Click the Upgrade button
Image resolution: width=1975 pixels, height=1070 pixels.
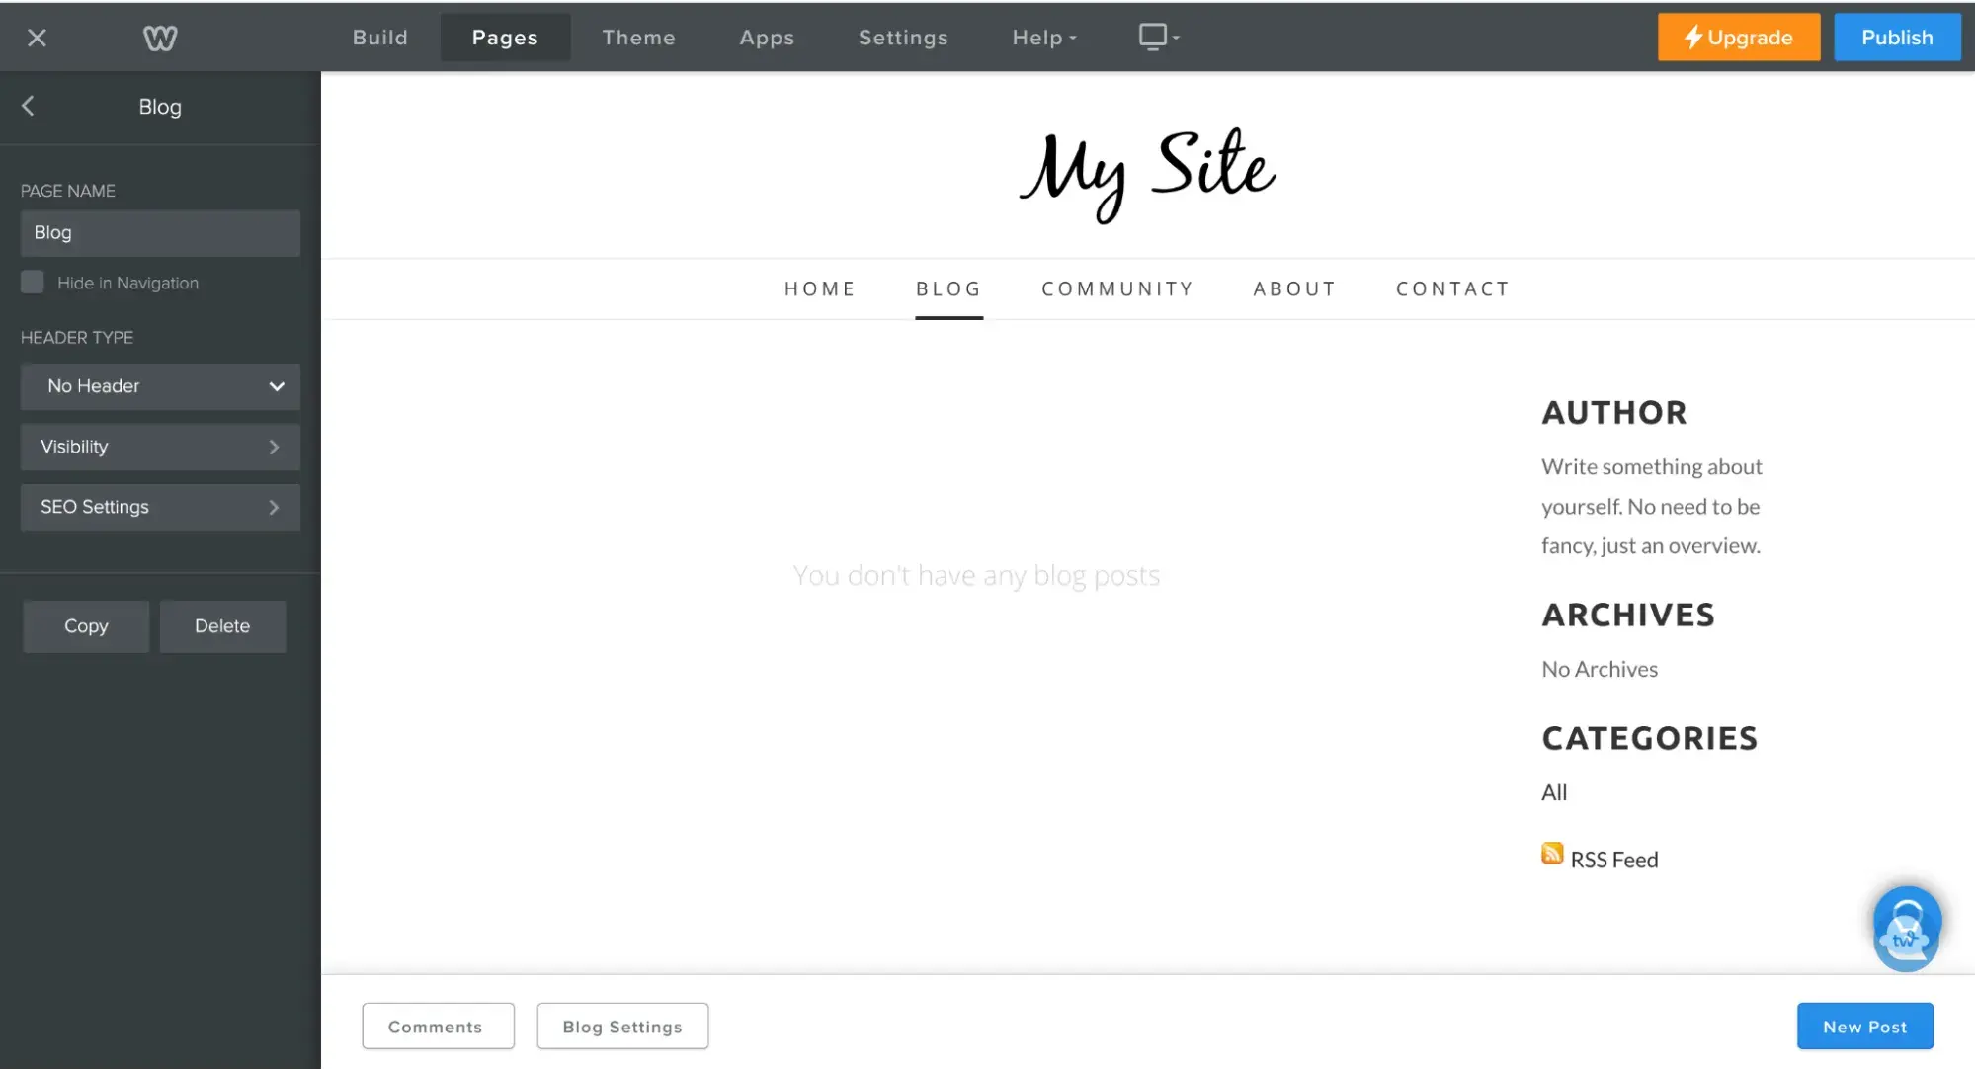click(1739, 38)
